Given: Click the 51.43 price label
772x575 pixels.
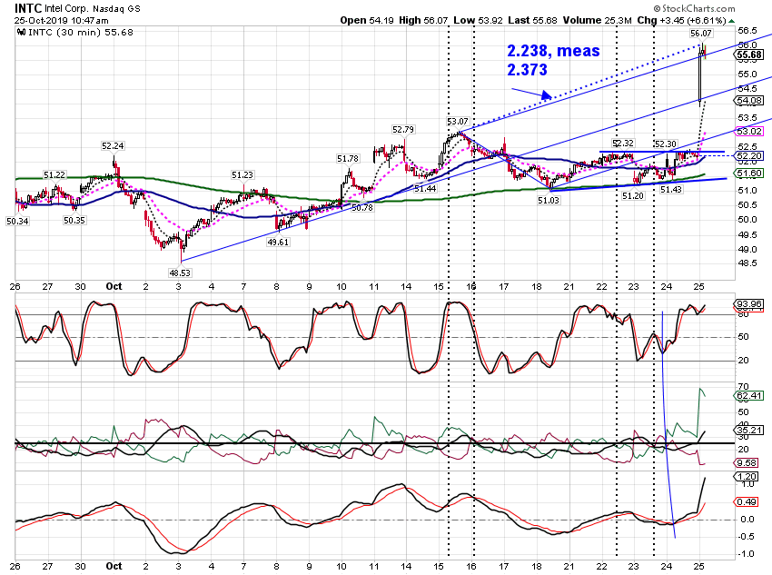Looking at the screenshot, I should tap(671, 190).
